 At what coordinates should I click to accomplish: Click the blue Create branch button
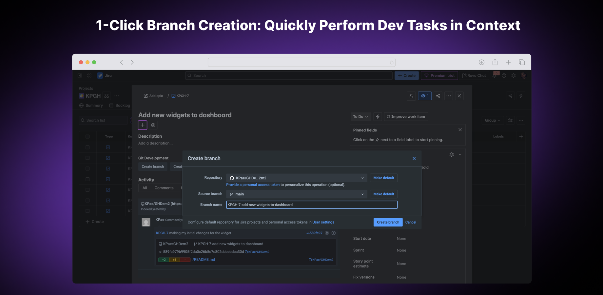388,222
